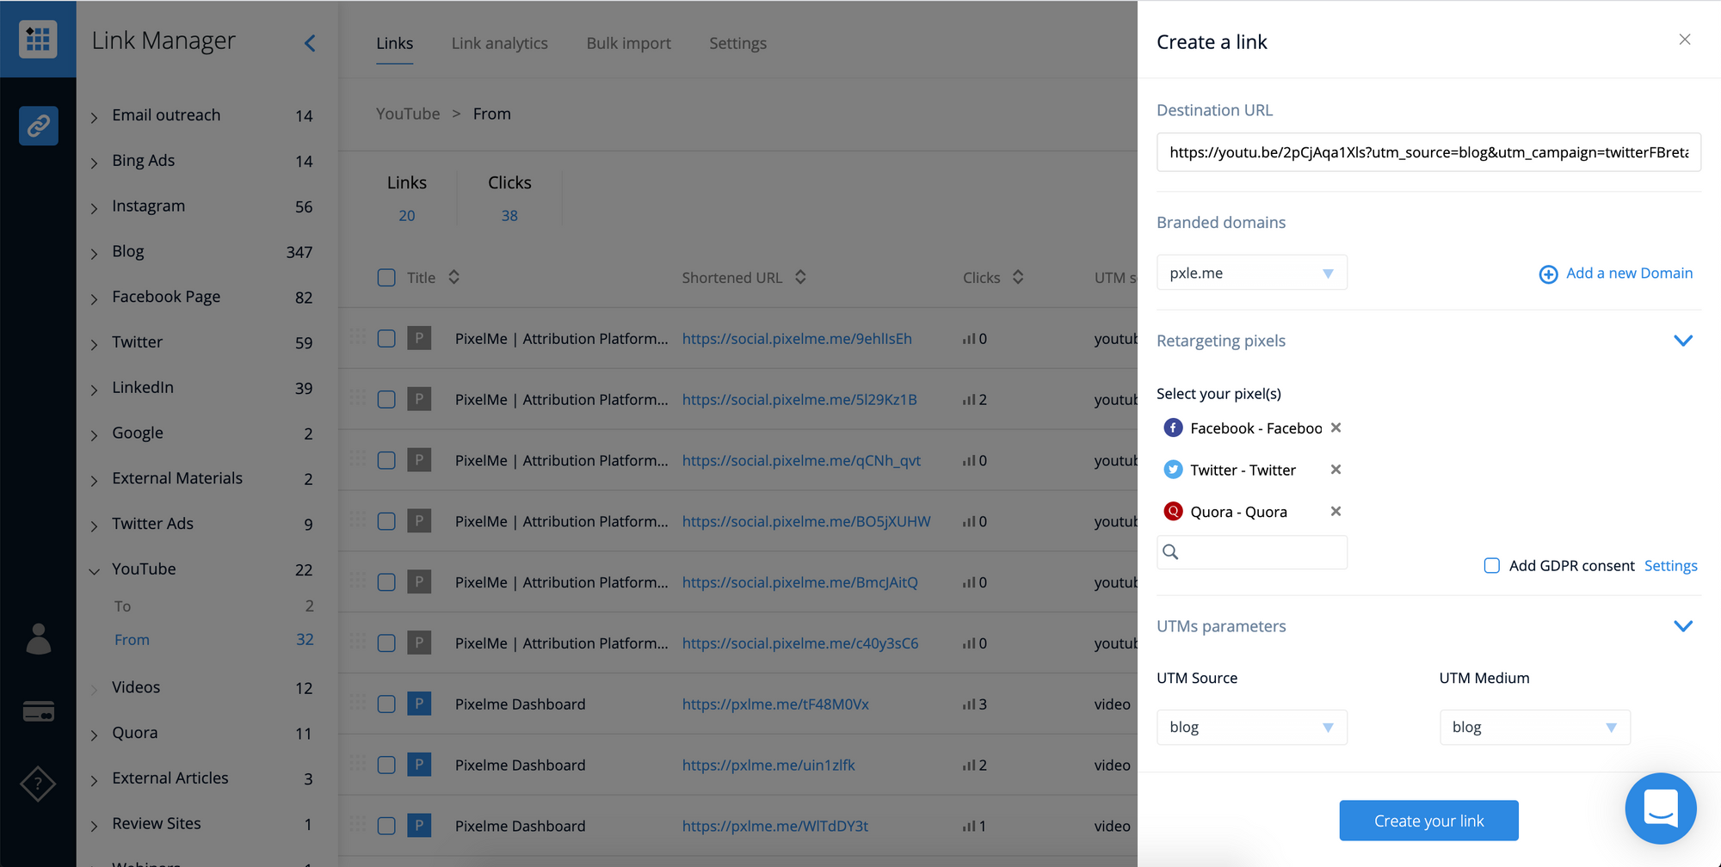
Task: Check the first Pixelme Dashboard row checkbox
Action: point(386,704)
